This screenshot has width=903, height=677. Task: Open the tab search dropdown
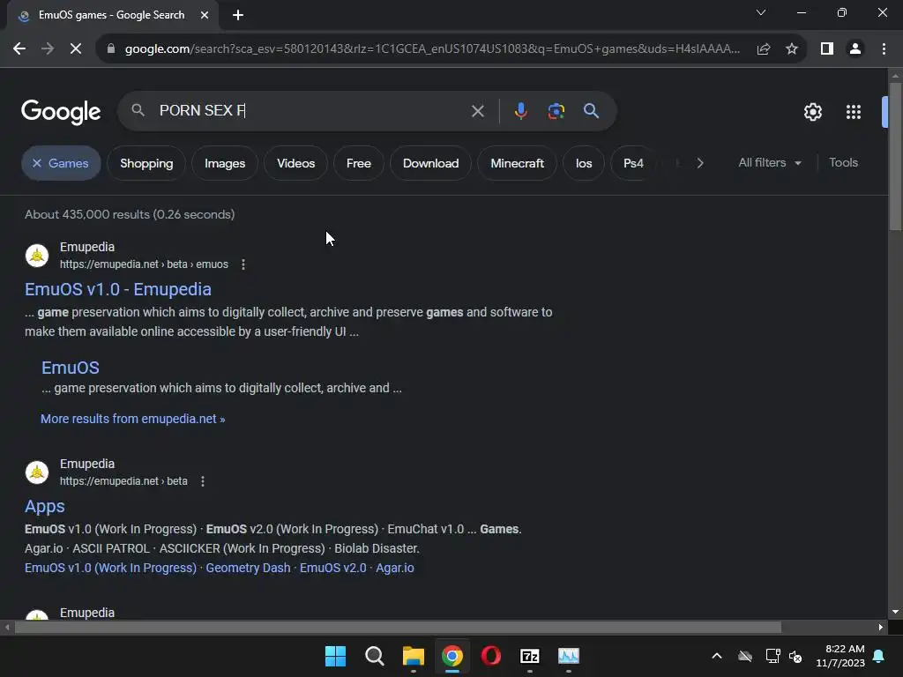point(761,12)
